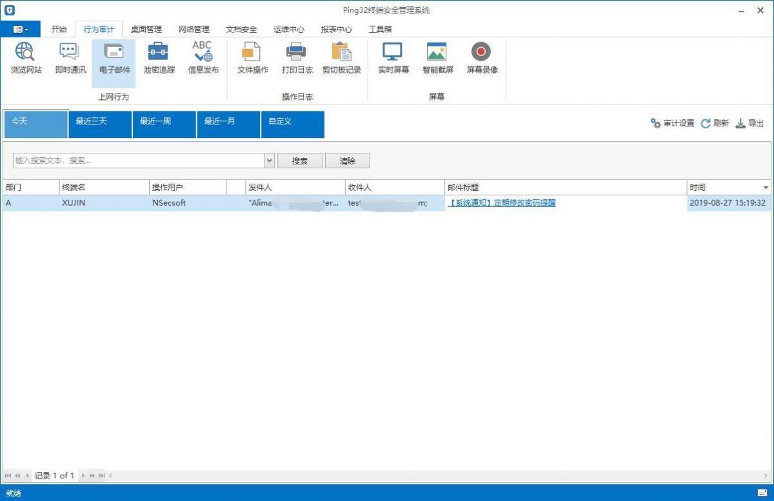
Task: Click the 审计设置 gear icon
Action: (x=655, y=123)
